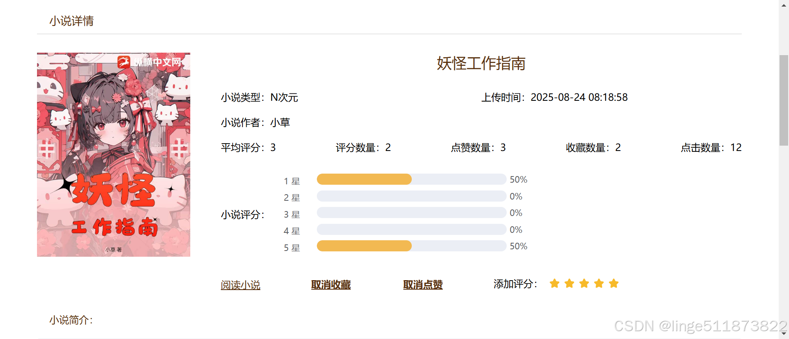Set rating to the second star
This screenshot has width=789, height=339.
[569, 283]
